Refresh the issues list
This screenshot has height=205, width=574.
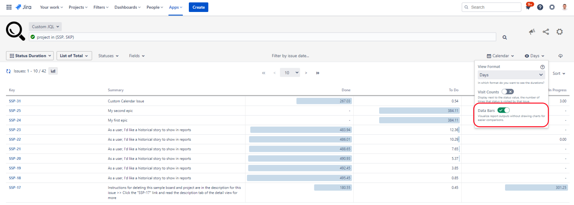click(x=9, y=71)
